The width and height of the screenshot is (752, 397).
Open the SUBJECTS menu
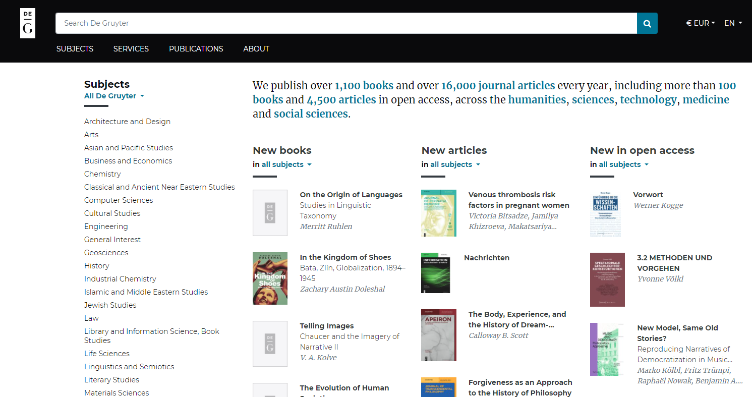(75, 49)
